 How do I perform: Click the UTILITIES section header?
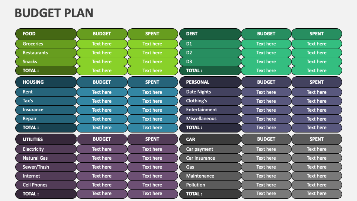click(46, 139)
